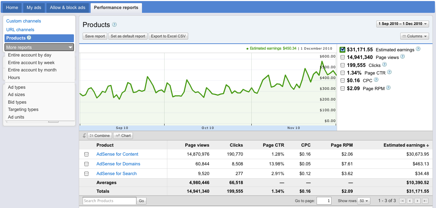Image resolution: width=436 pixels, height=208 pixels.
Task: Switch to the Home tab
Action: point(12,7)
